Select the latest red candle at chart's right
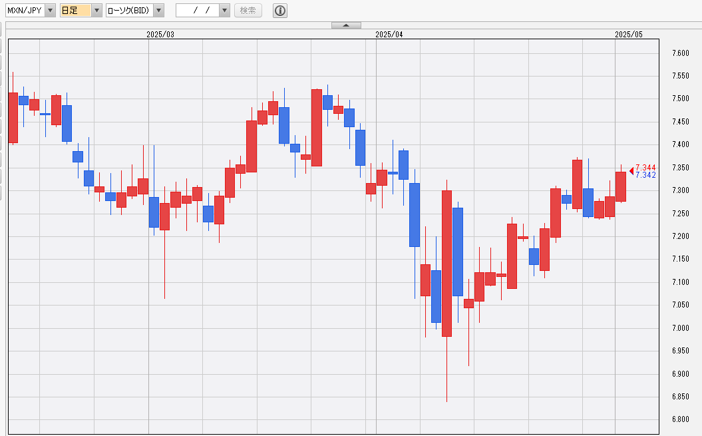The image size is (702, 436). point(620,186)
